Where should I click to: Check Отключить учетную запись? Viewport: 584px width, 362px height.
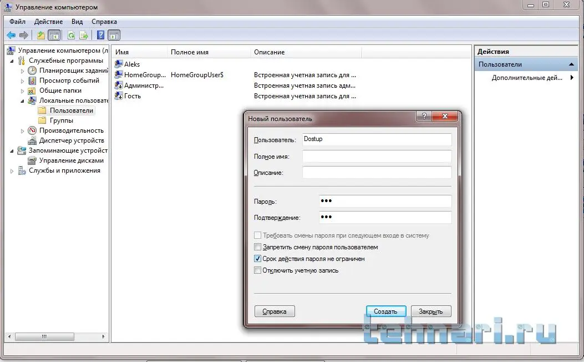(x=257, y=270)
